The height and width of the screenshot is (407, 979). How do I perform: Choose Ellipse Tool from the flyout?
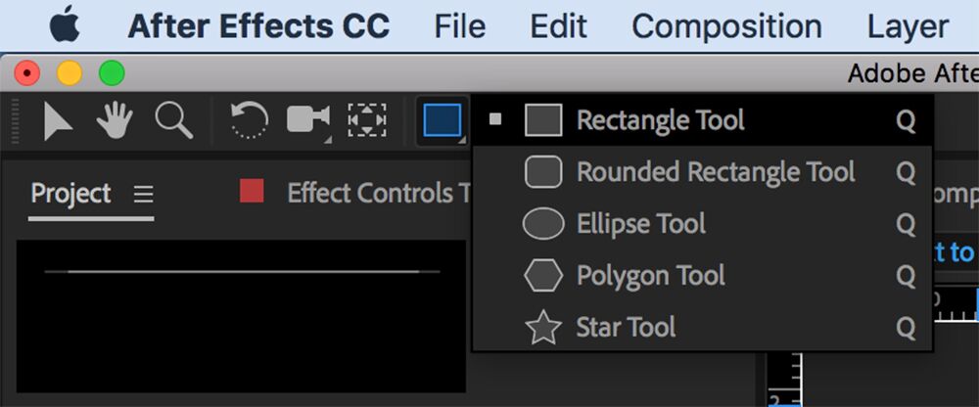click(x=641, y=224)
